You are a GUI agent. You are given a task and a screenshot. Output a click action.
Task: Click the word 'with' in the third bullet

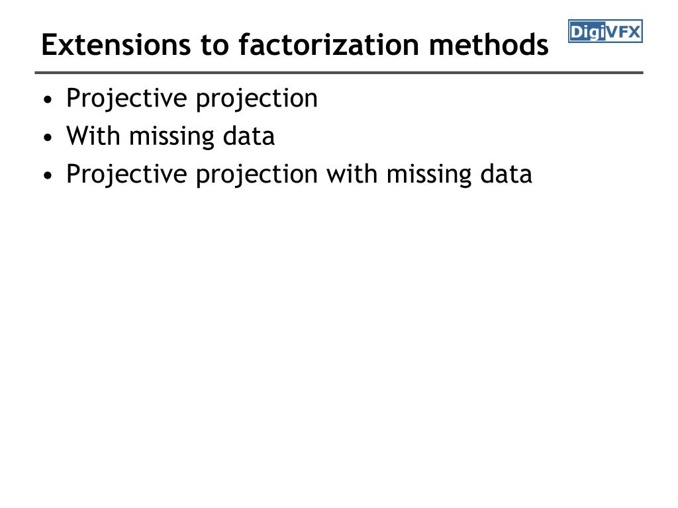point(352,174)
